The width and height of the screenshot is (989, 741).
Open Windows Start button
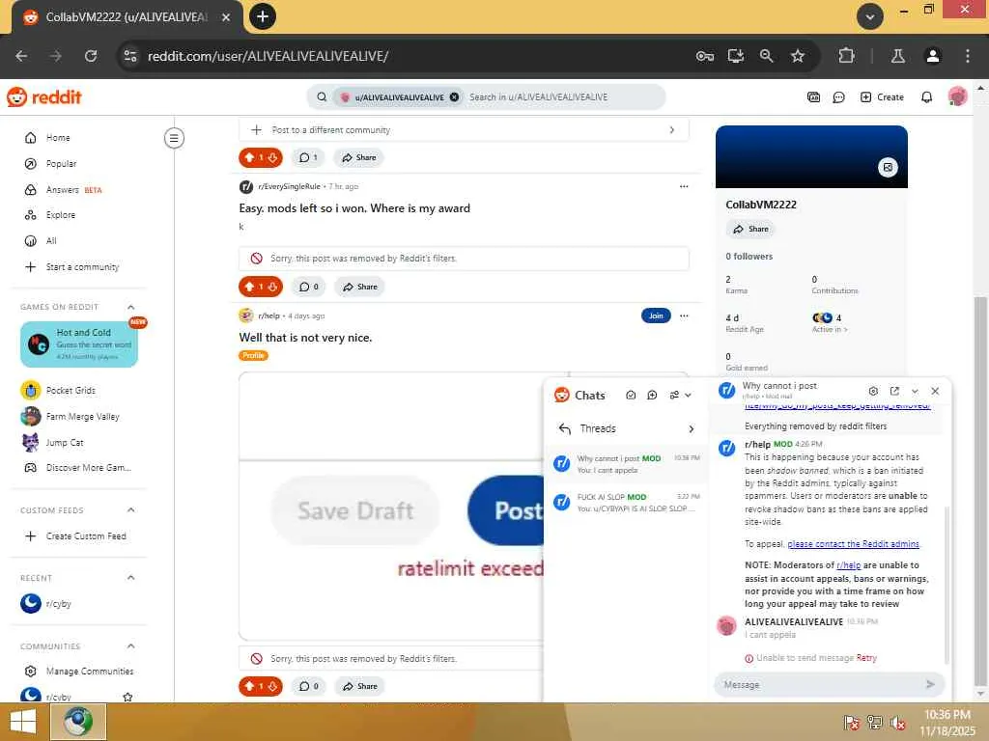point(23,722)
